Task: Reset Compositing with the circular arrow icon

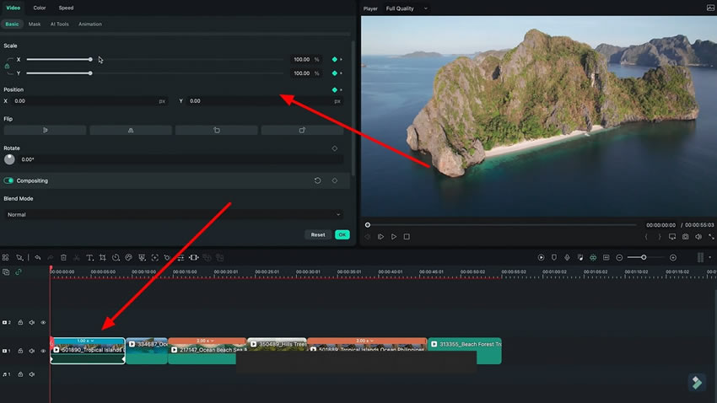Action: click(317, 180)
